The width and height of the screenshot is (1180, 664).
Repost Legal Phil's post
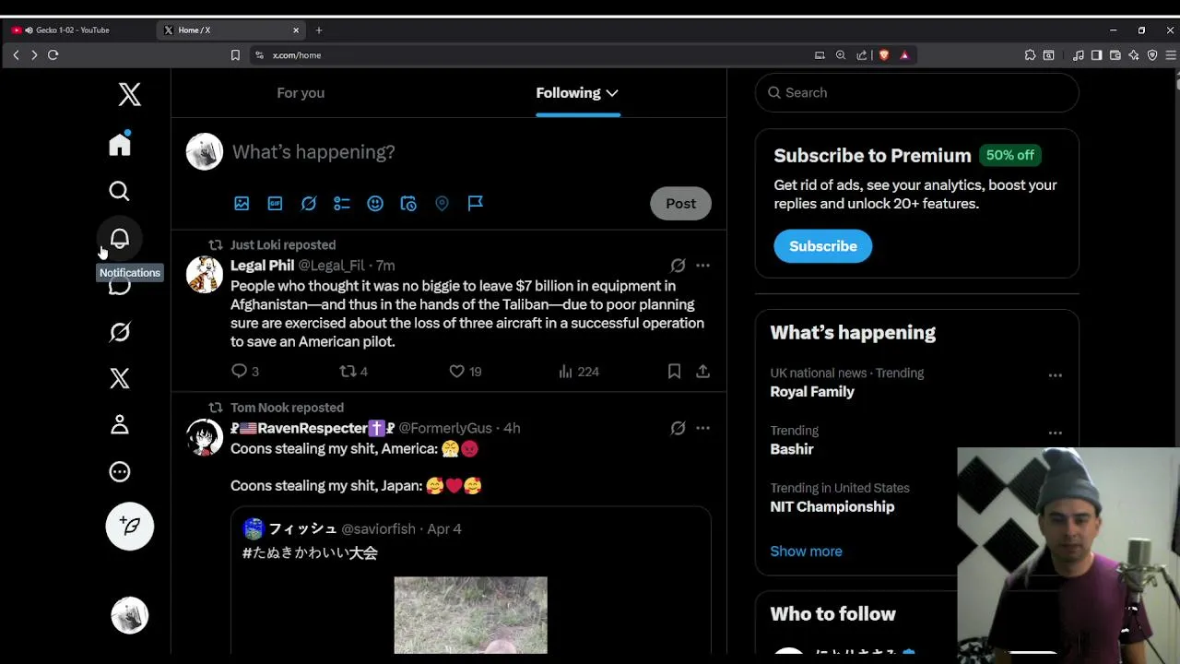pyautogui.click(x=354, y=371)
